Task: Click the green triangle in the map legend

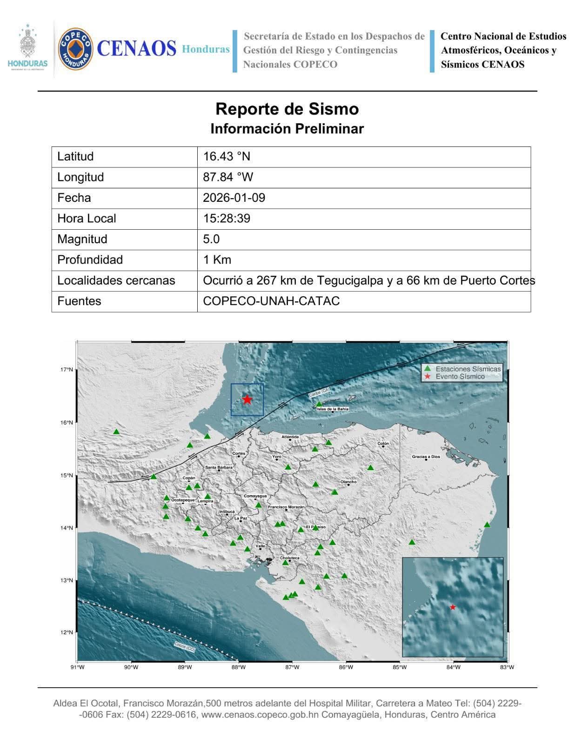Action: point(428,368)
